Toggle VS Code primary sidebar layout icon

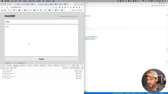tap(160, 3)
